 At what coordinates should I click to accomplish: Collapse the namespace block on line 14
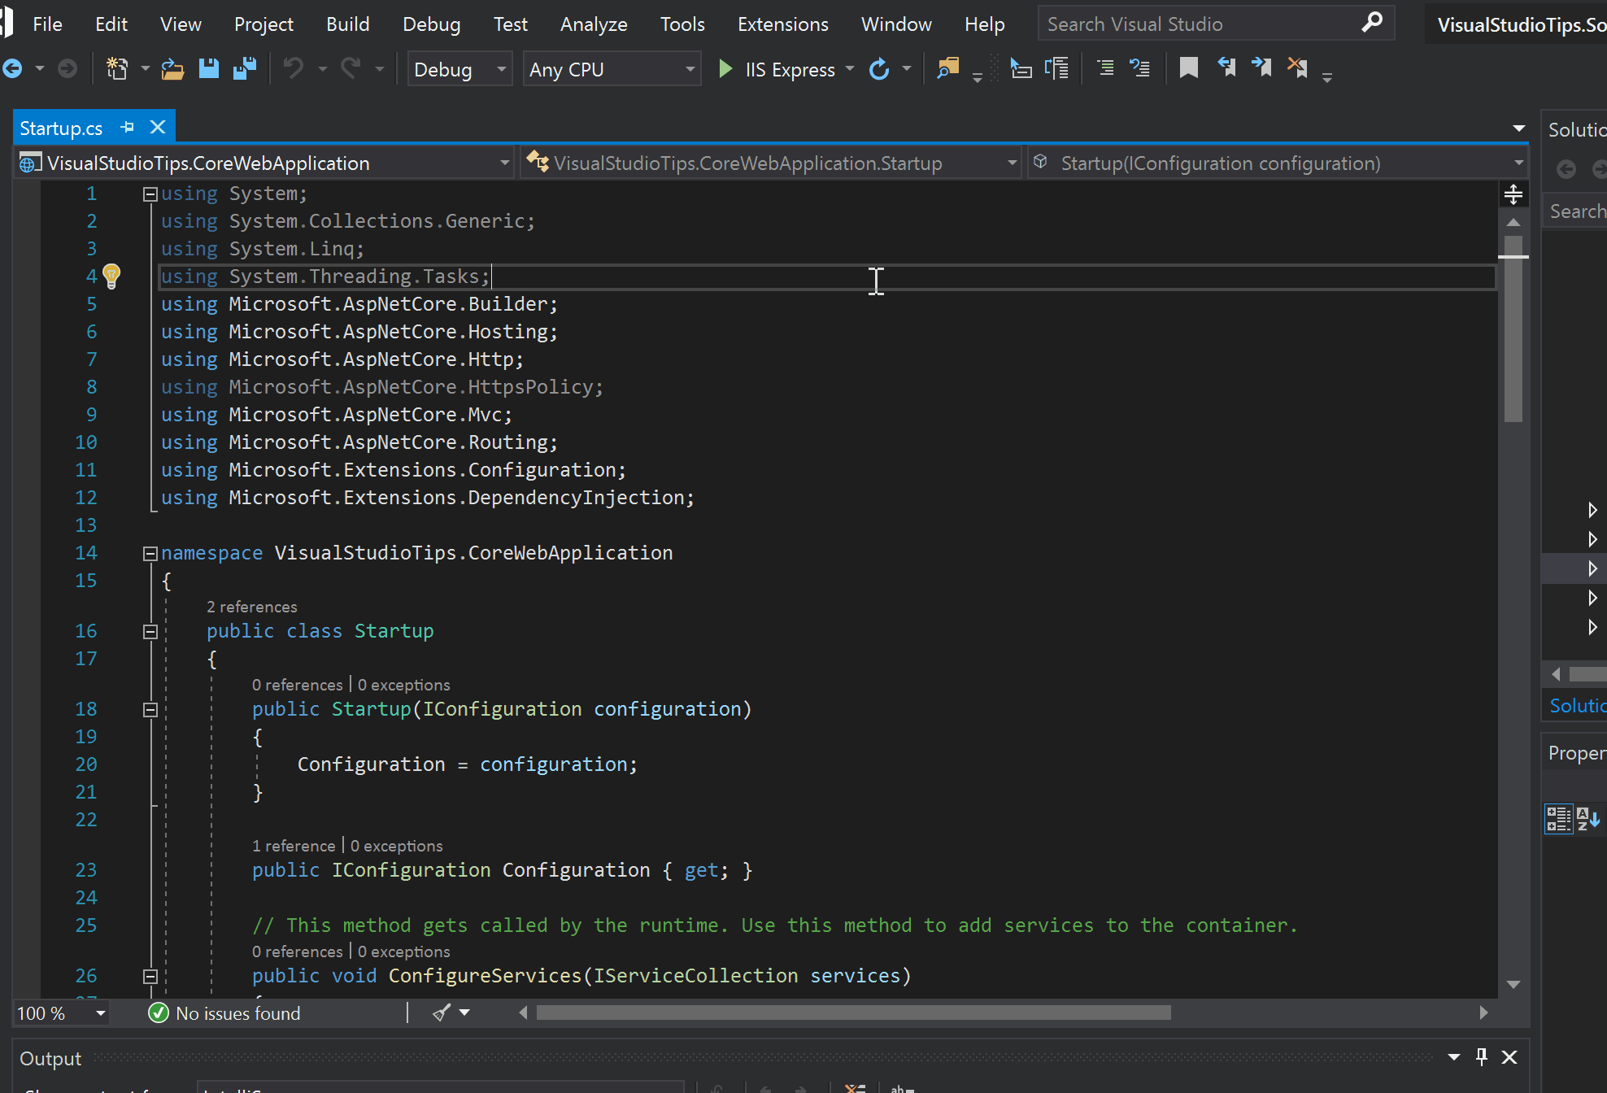tap(147, 553)
